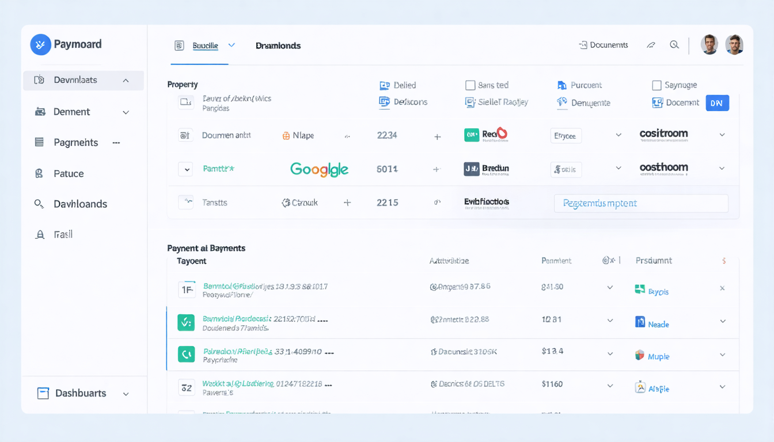Click the edit pencil icon in header

pyautogui.click(x=651, y=45)
